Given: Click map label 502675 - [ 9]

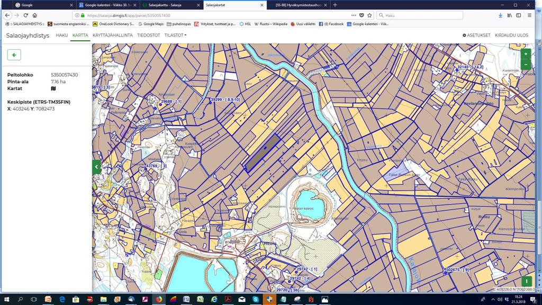Looking at the screenshot, I should tap(458, 270).
